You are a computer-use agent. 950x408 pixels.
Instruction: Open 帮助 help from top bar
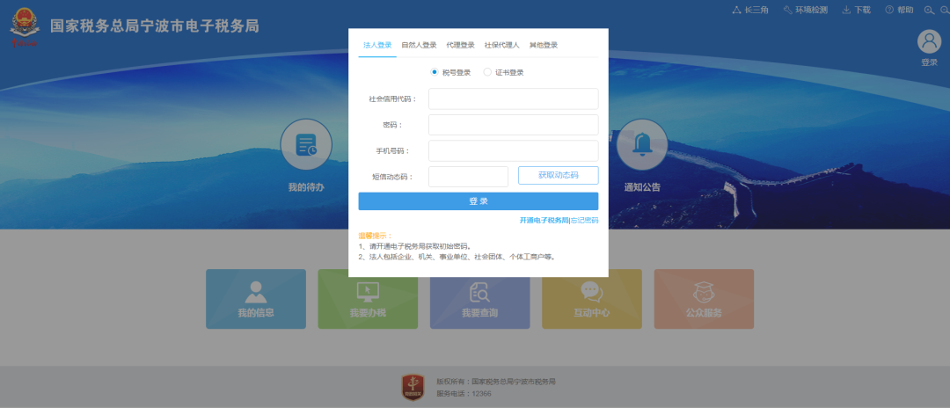point(899,10)
